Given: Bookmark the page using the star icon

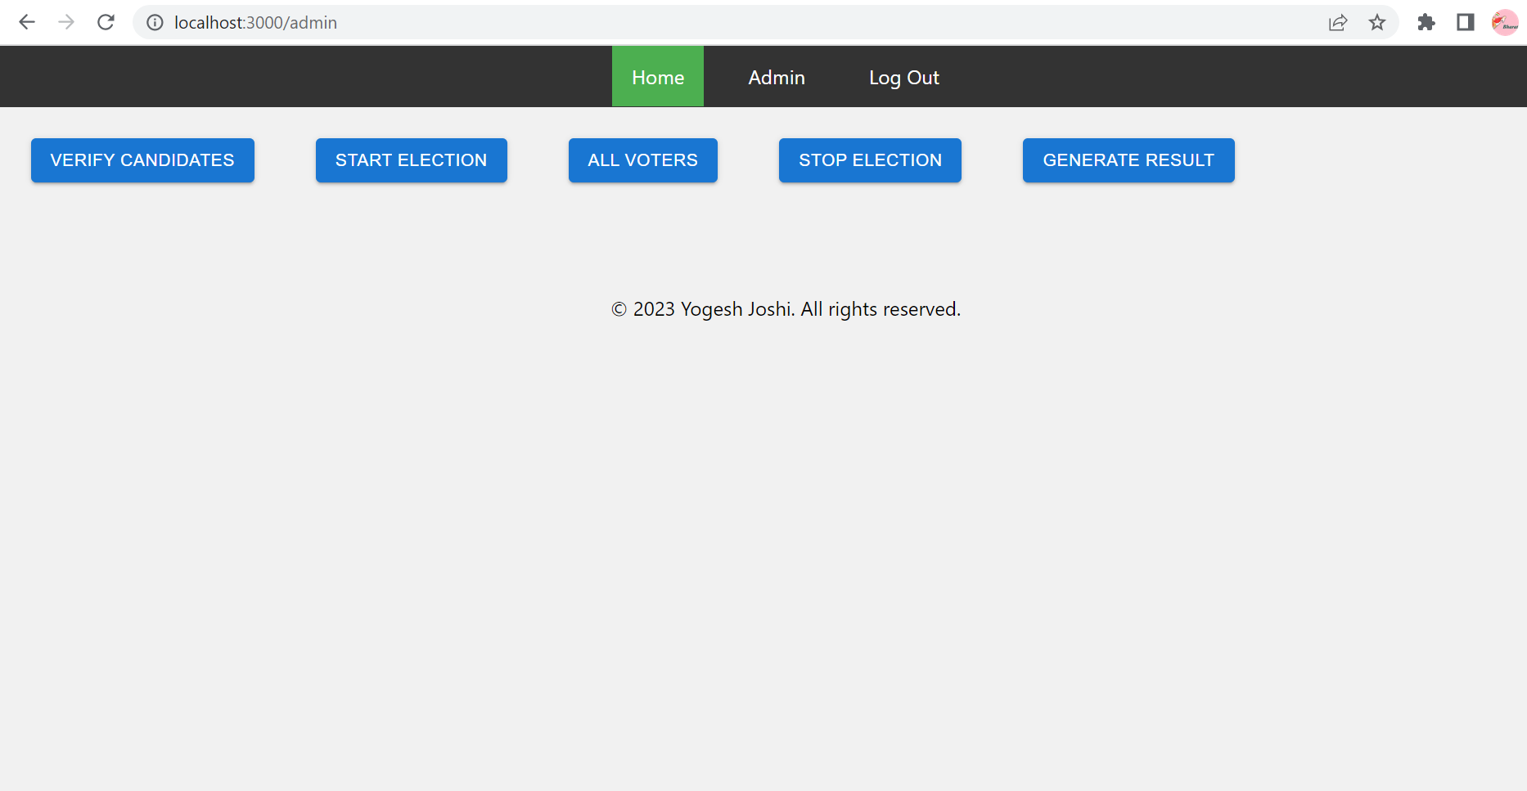Looking at the screenshot, I should click(1378, 23).
